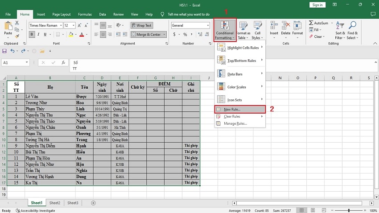Click the Save icon in quick access toolbar
Image resolution: width=379 pixels, height=213 pixels.
click(4, 51)
